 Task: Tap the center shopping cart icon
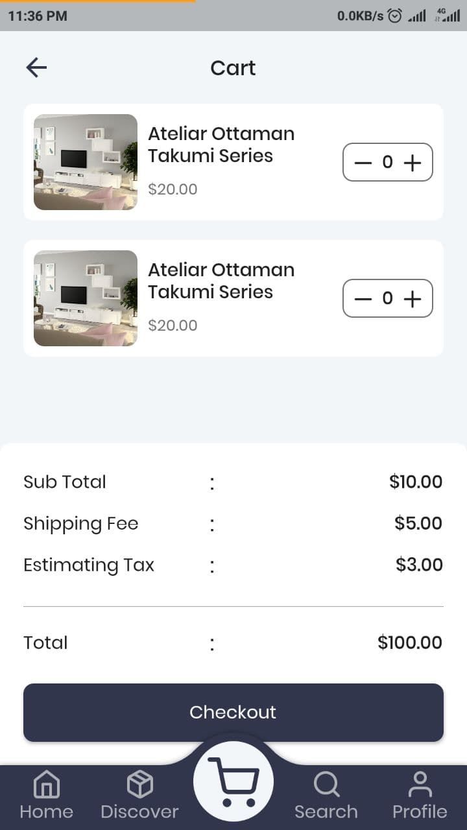click(x=233, y=781)
